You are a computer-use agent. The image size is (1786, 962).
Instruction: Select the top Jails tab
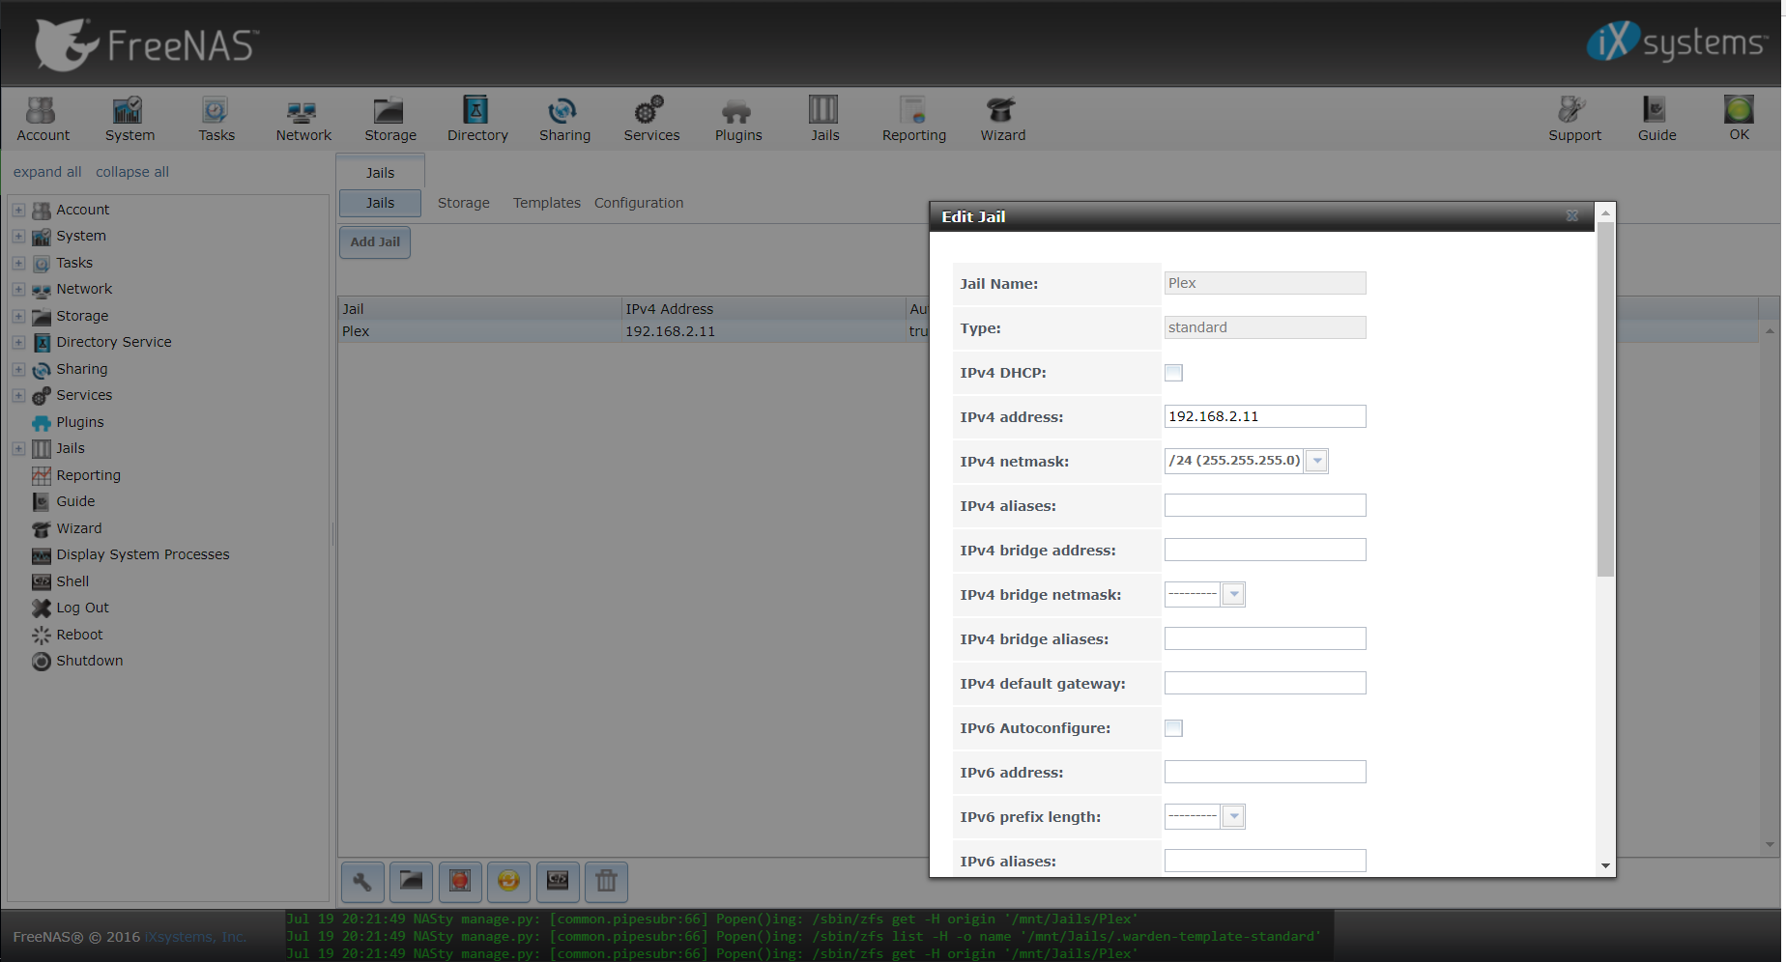(380, 172)
